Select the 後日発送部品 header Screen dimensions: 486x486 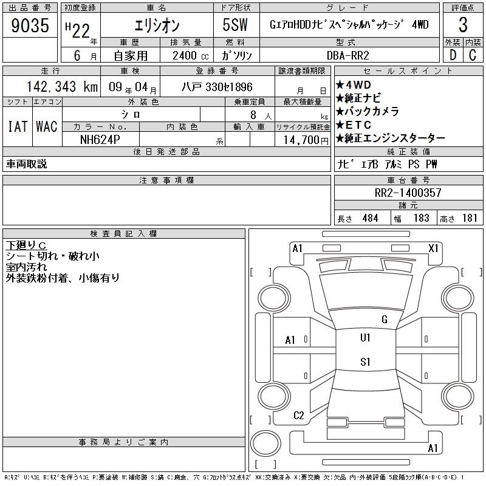[166, 151]
